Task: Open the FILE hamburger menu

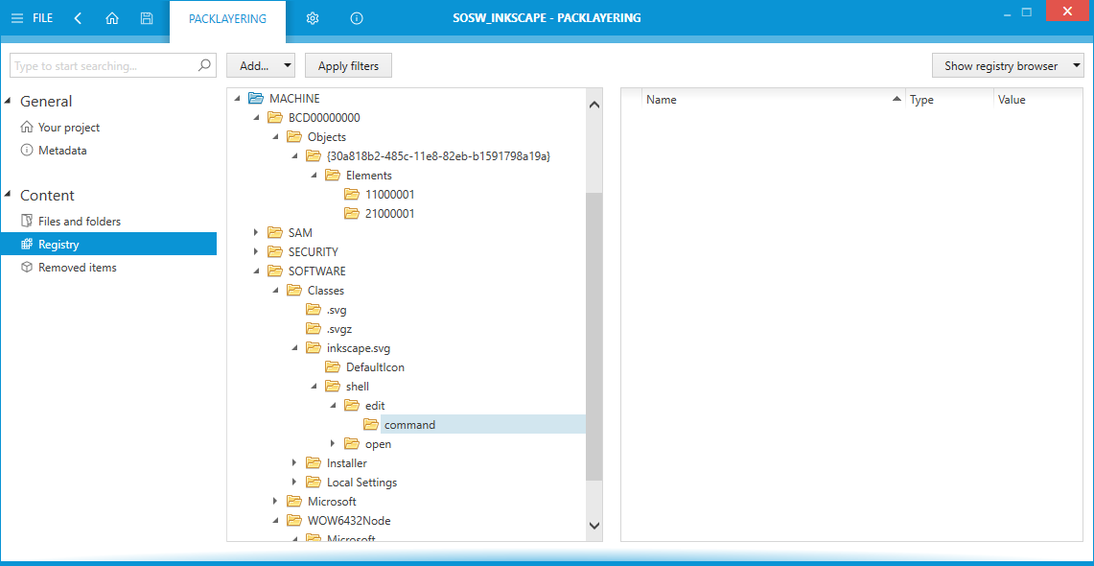Action: point(32,19)
